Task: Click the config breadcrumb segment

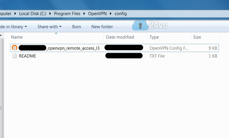Action: [x=121, y=14]
